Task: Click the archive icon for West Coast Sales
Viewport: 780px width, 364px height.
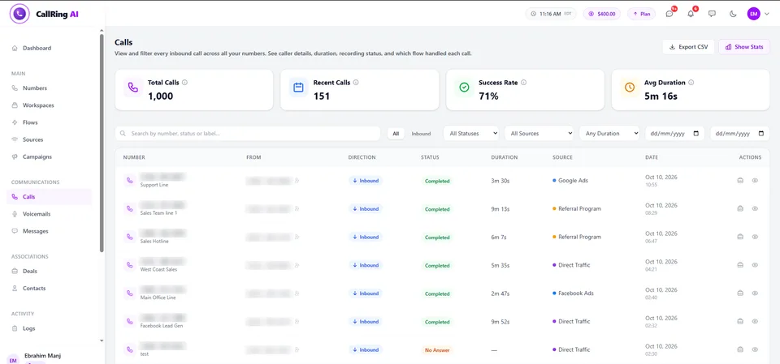Action: pyautogui.click(x=740, y=265)
